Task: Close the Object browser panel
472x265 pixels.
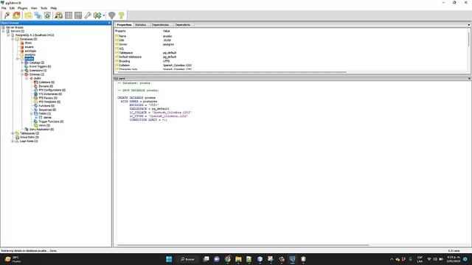Action: pyautogui.click(x=109, y=23)
